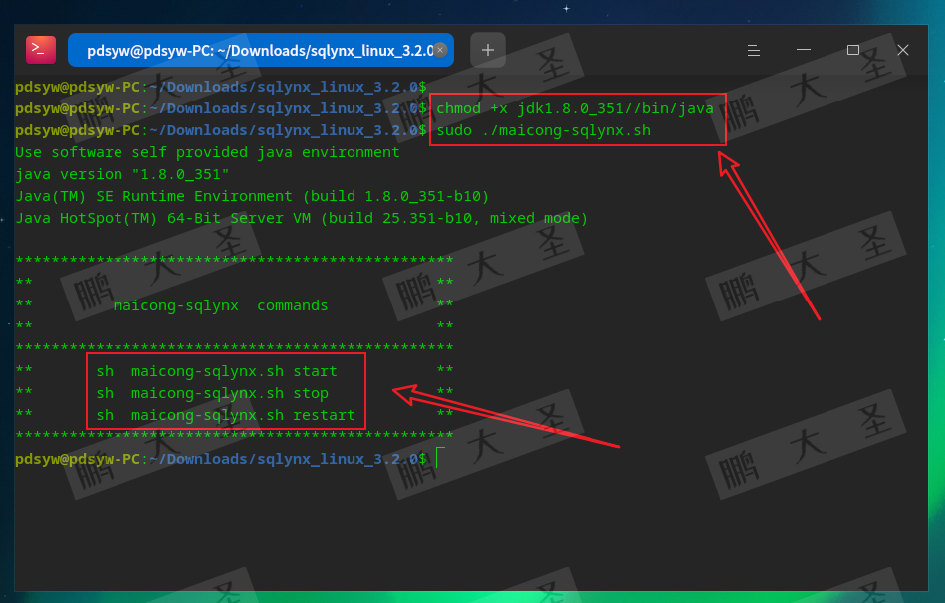
Task: Open a new terminal tab with the plus icon
Action: coord(487,48)
